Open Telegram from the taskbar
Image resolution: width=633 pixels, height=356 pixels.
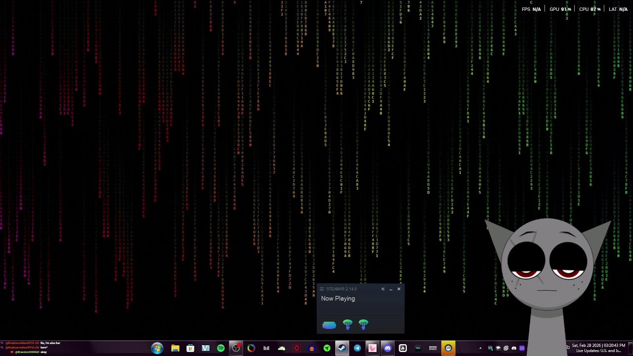(x=357, y=348)
